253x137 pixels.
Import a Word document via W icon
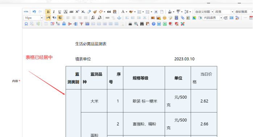[159, 24]
